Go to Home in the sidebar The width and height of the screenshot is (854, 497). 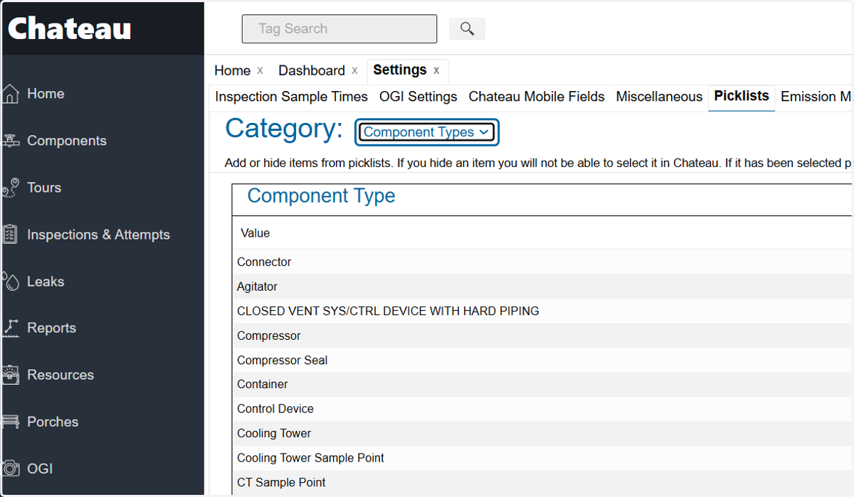tap(46, 94)
